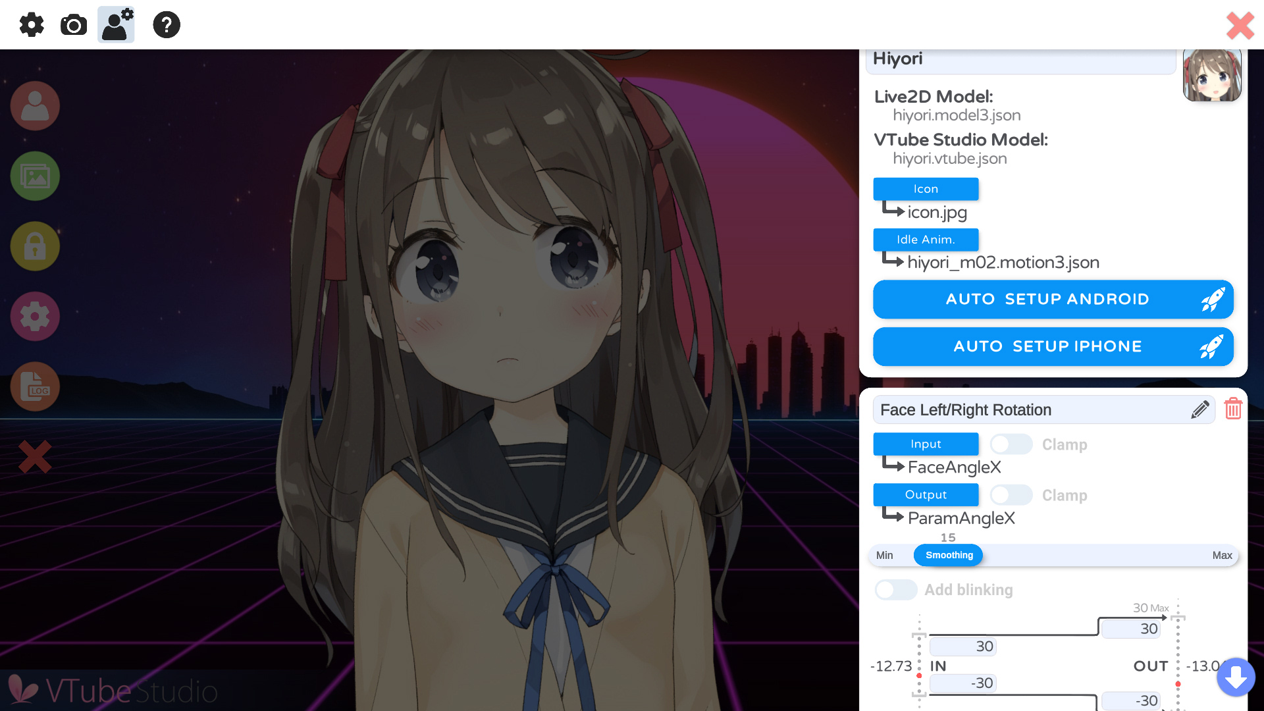Edit the IN upper value 30
1264x711 pixels.
point(963,646)
